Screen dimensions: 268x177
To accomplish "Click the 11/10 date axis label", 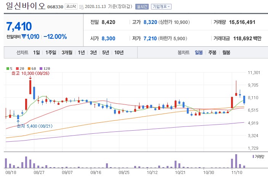I will coord(237,172).
